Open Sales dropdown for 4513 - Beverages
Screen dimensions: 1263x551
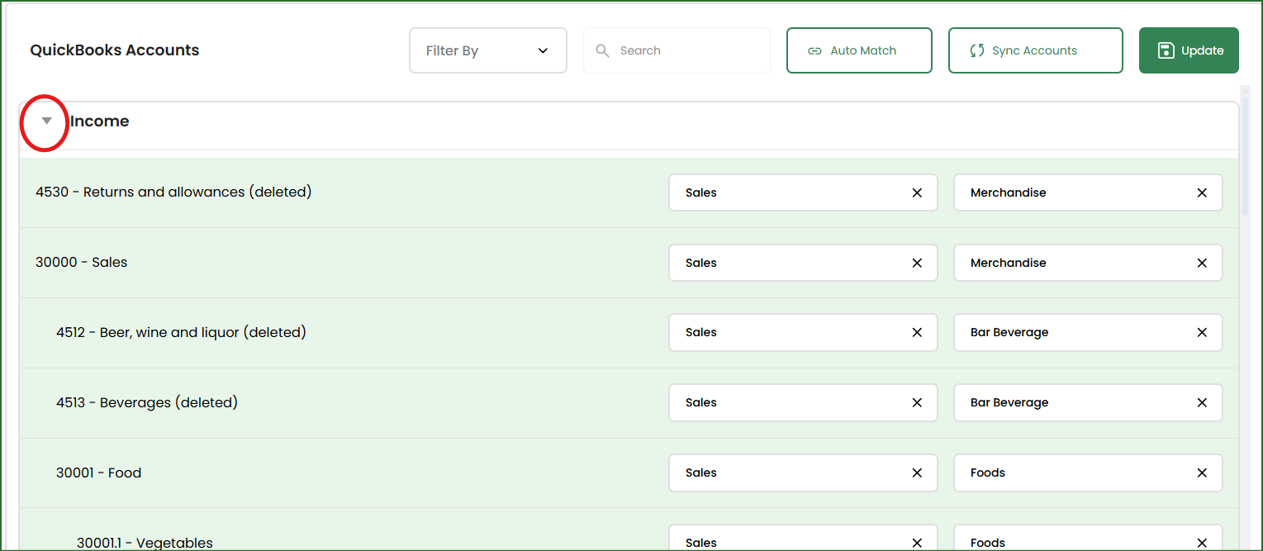pos(803,402)
